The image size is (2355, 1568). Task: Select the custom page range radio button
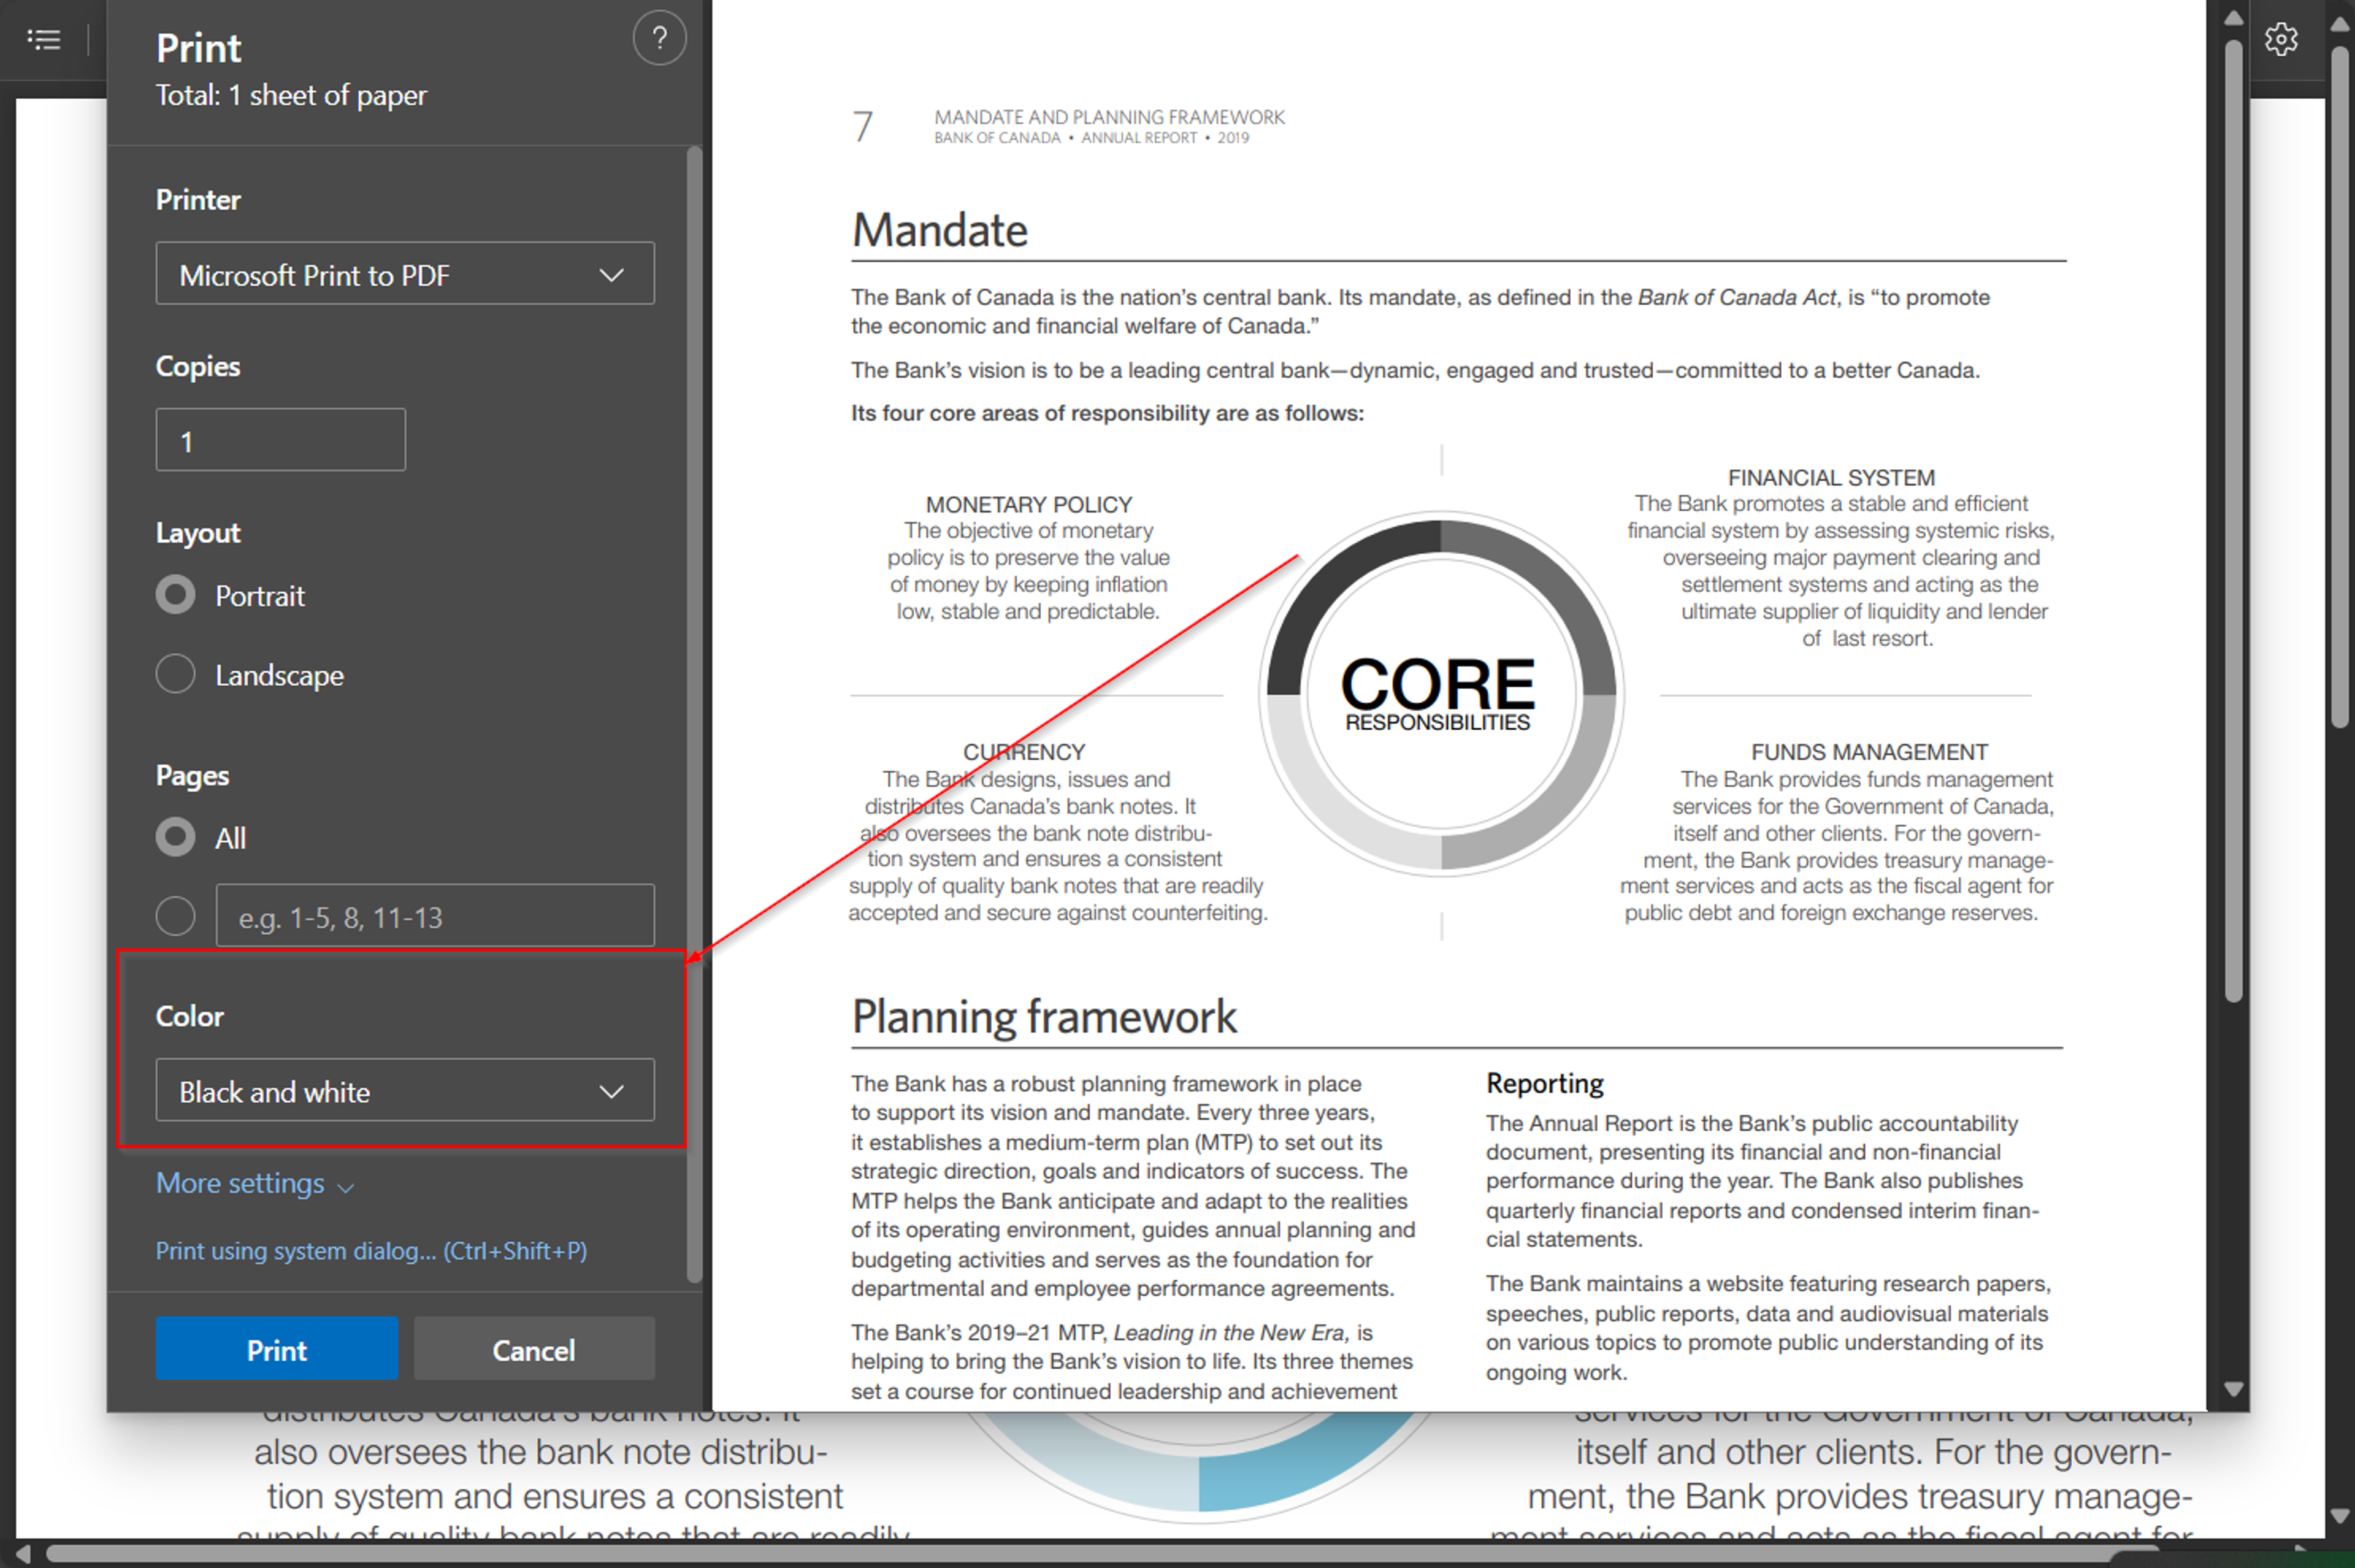pos(175,916)
